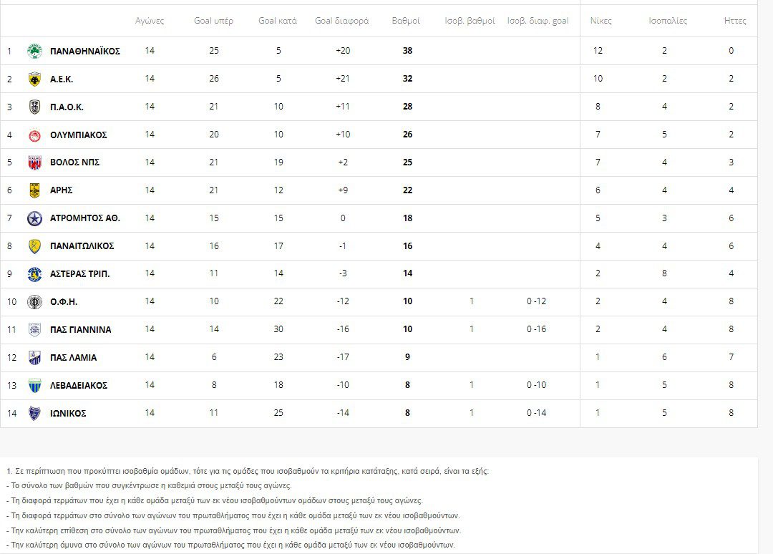The image size is (773, 554).
Task: Sort table by Βαθμοί column header
Action: [x=406, y=21]
